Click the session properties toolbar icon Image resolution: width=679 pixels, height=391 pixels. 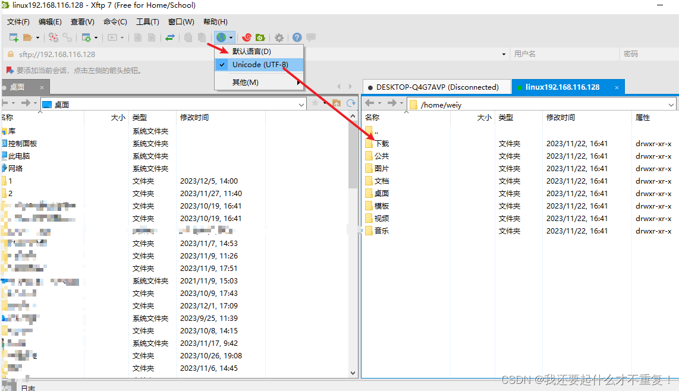[x=87, y=37]
